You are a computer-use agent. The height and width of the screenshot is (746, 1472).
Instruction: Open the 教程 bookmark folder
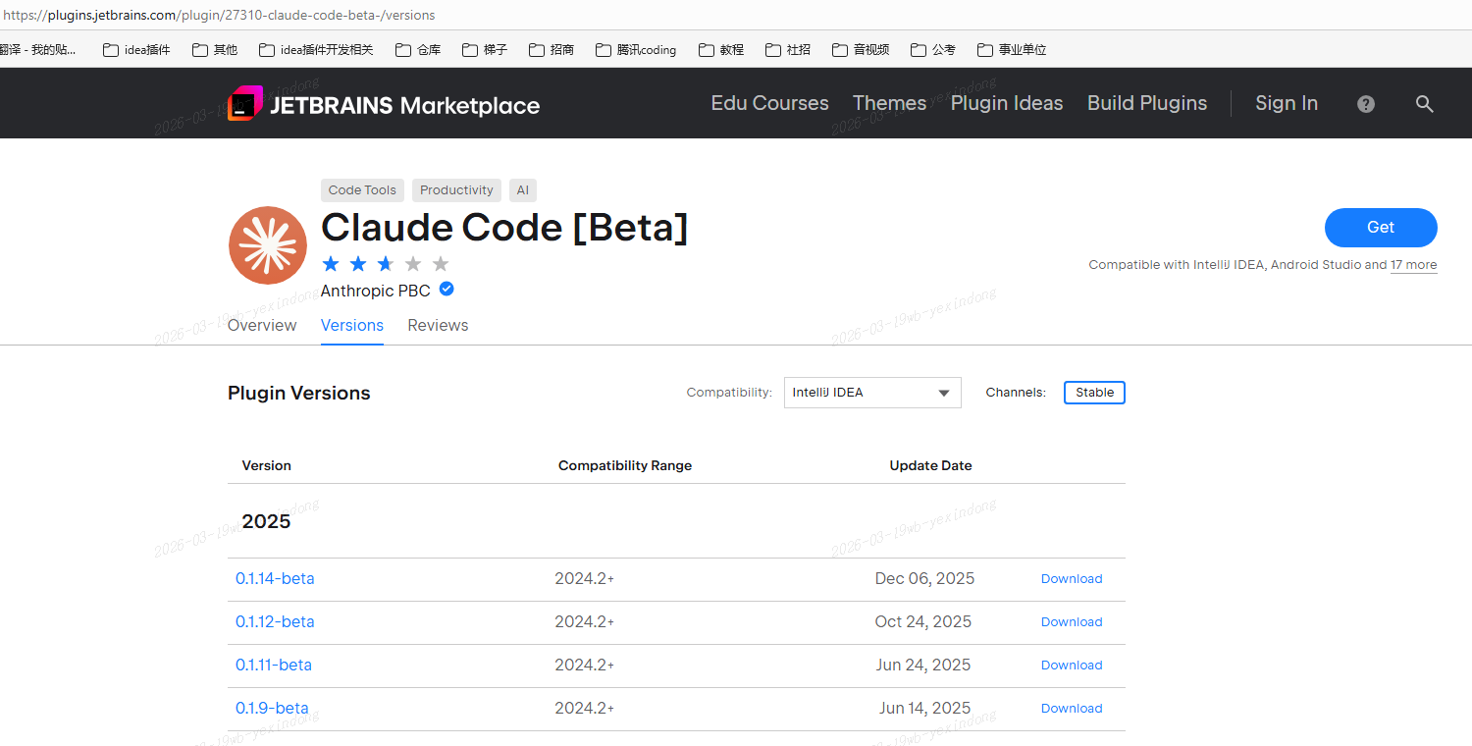[721, 49]
